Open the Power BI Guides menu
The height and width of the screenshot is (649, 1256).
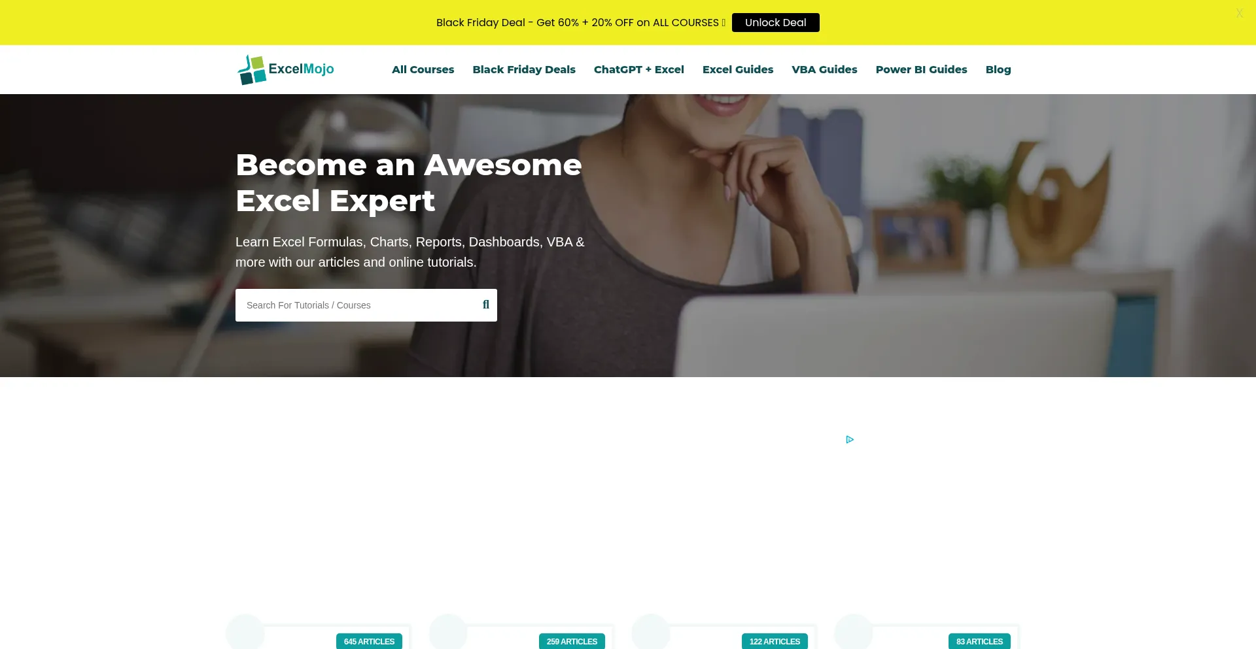click(921, 69)
